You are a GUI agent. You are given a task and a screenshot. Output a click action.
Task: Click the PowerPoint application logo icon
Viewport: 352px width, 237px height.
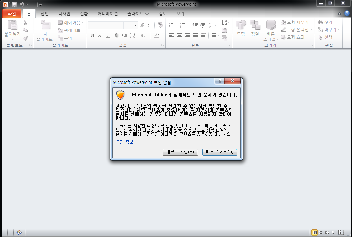[x=5, y=4]
